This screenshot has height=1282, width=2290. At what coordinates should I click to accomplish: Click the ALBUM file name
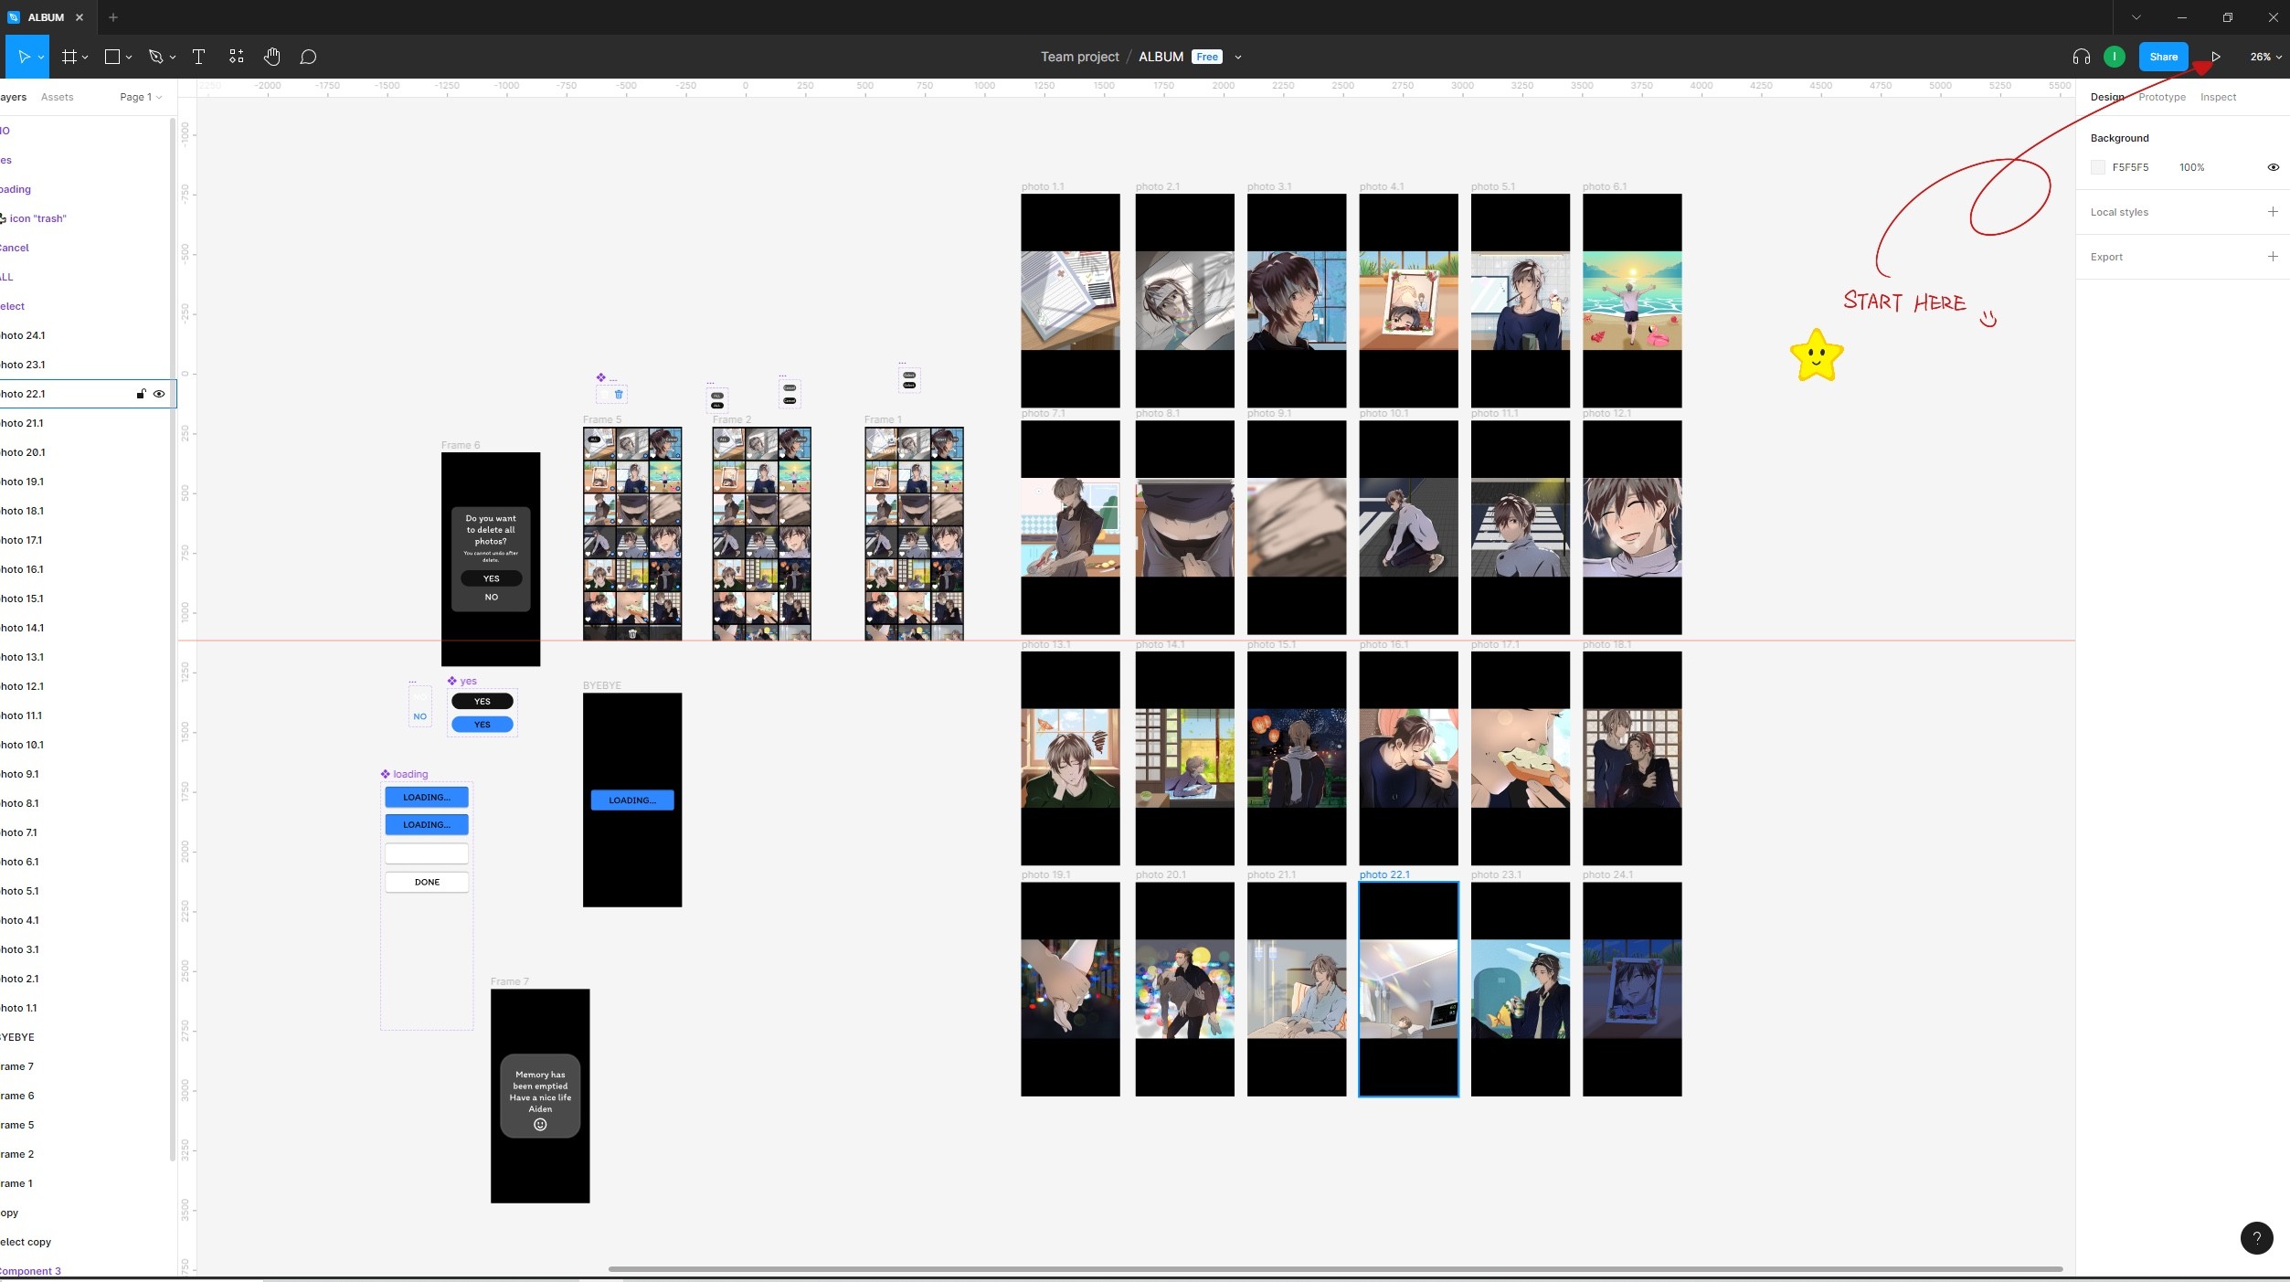1161,57
